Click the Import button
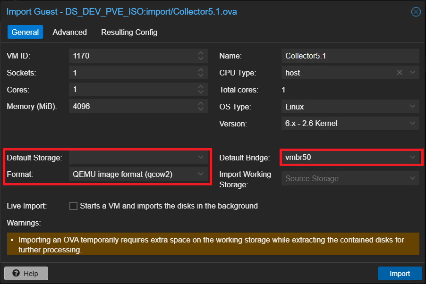This screenshot has height=284, width=426. point(399,273)
